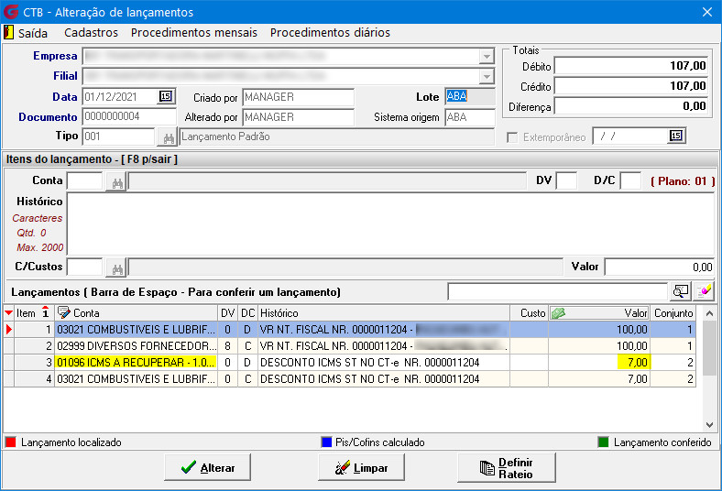Click the blue Pis/Cofins calculado swatch
Image resolution: width=722 pixels, height=491 pixels.
326,442
